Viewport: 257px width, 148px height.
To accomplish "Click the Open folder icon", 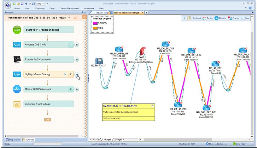I will pos(18,3).
